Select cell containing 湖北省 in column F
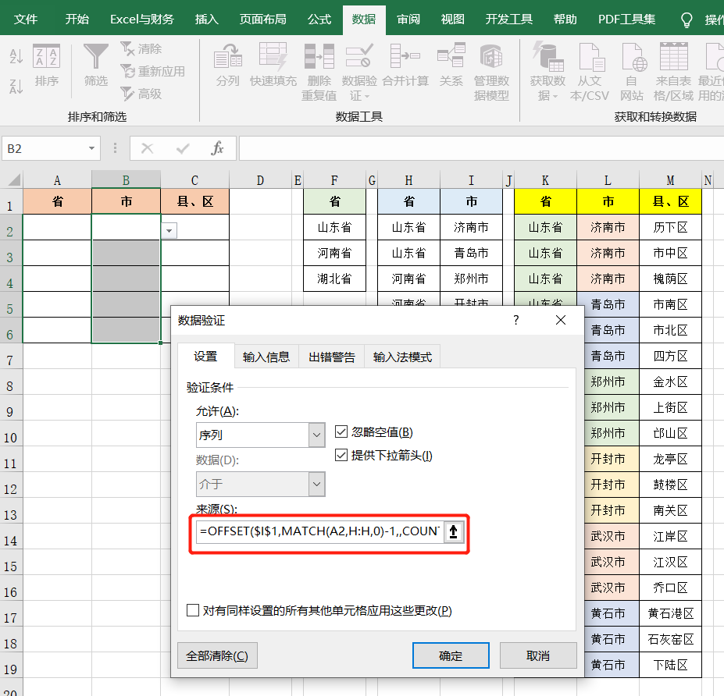Viewport: 724px width, 696px height. [x=334, y=279]
